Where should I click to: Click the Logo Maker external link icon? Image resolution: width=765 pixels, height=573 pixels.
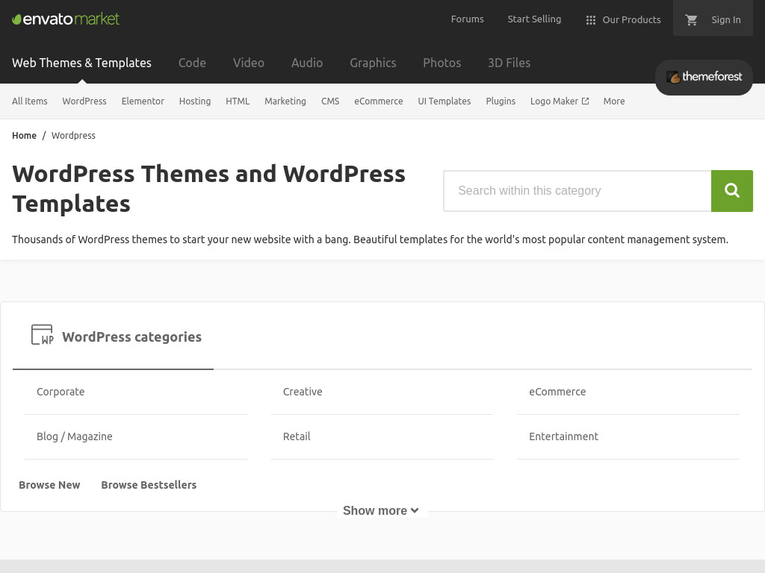586,101
